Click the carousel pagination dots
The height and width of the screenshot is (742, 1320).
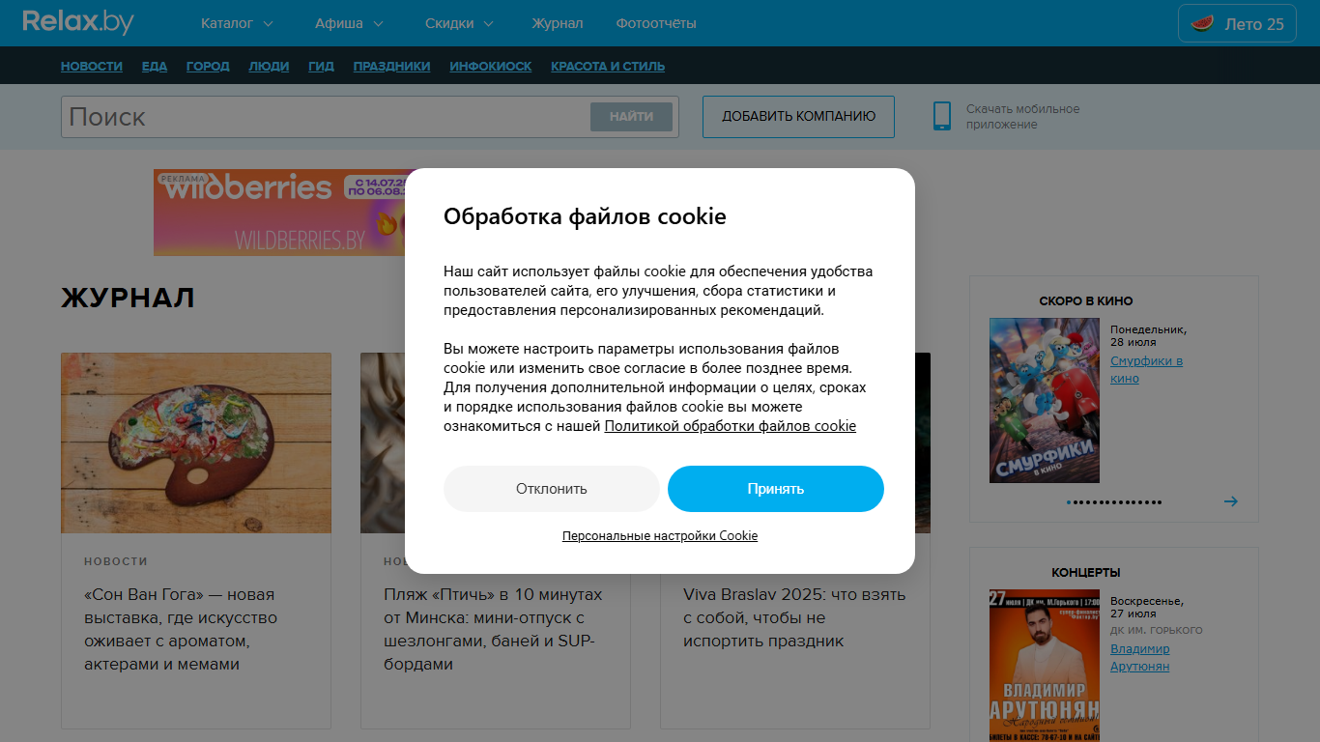click(1114, 502)
